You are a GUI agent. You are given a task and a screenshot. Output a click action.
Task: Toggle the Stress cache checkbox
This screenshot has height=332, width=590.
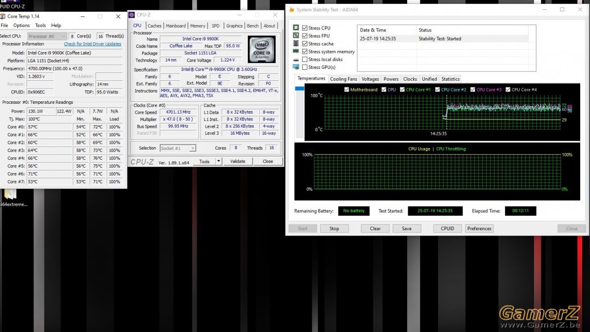pos(305,44)
